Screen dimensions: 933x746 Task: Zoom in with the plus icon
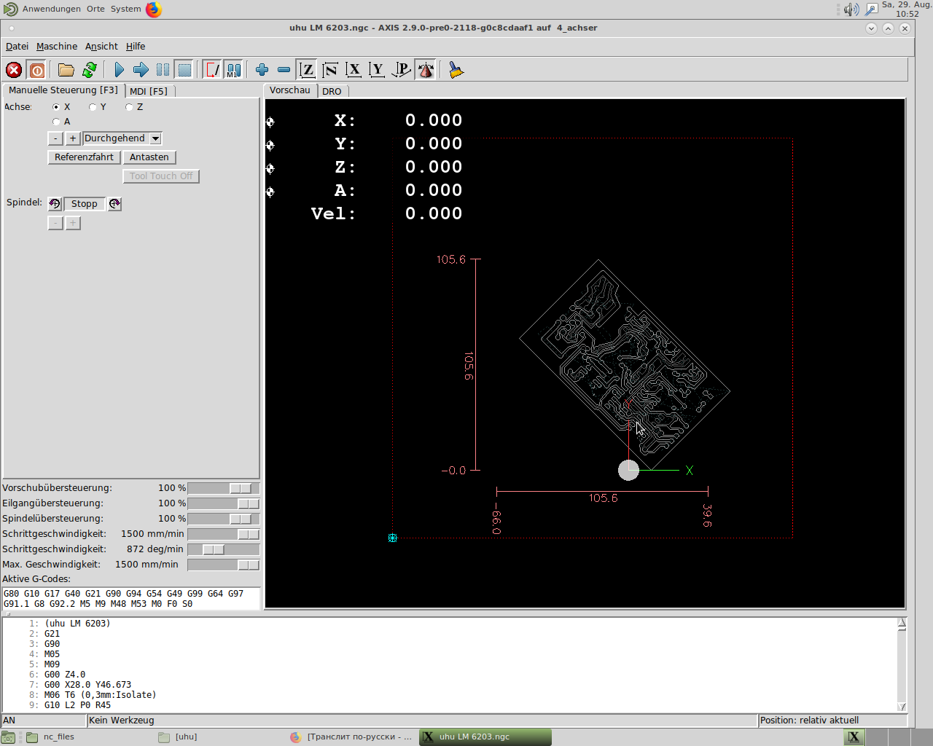262,70
